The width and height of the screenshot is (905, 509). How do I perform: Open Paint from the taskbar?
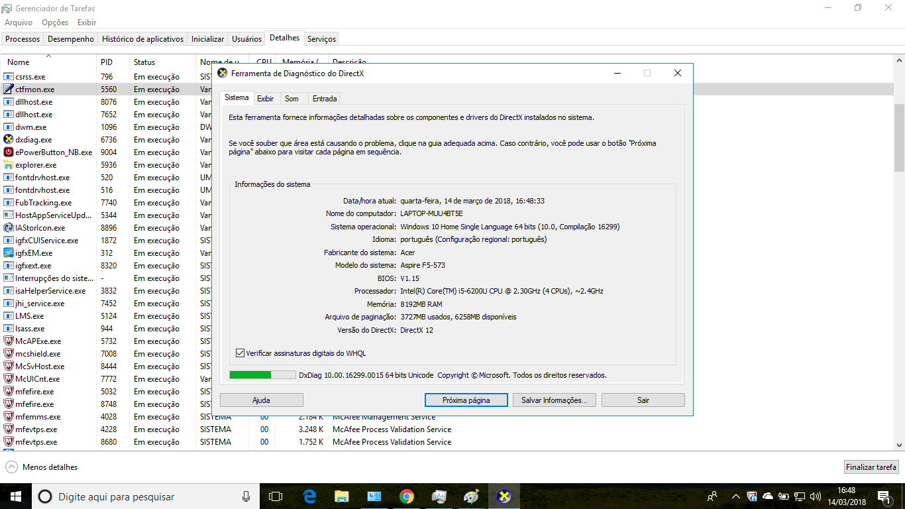[x=471, y=496]
